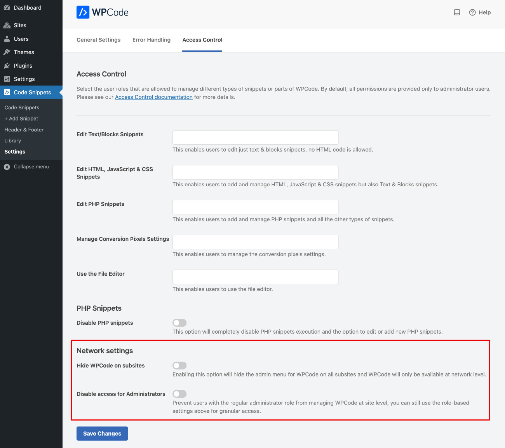Toggle Hide WPCode on subsites switch
This screenshot has width=505, height=448.
pos(179,366)
